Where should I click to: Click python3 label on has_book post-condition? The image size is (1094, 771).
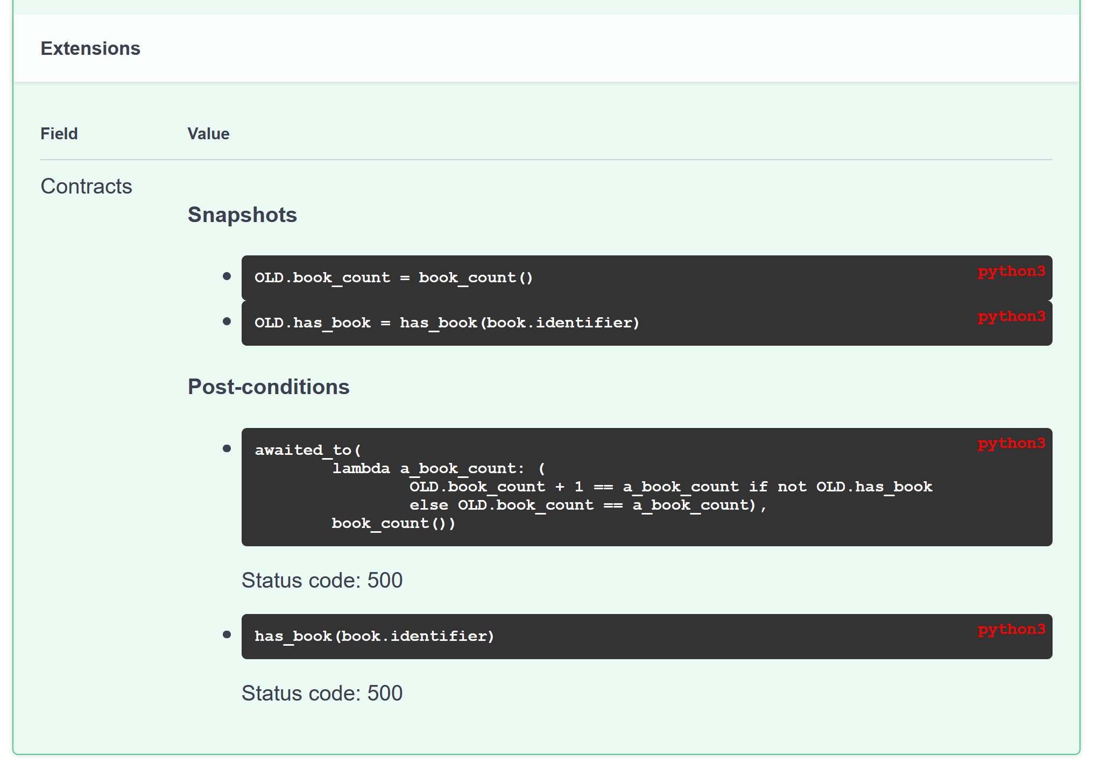coord(1011,629)
